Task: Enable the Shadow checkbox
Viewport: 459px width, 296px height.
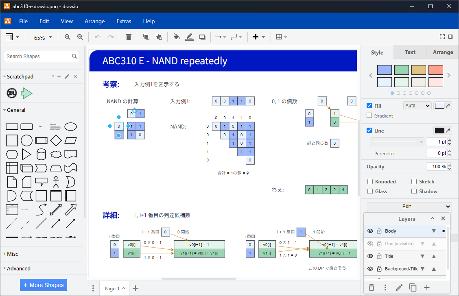Action: (414, 191)
